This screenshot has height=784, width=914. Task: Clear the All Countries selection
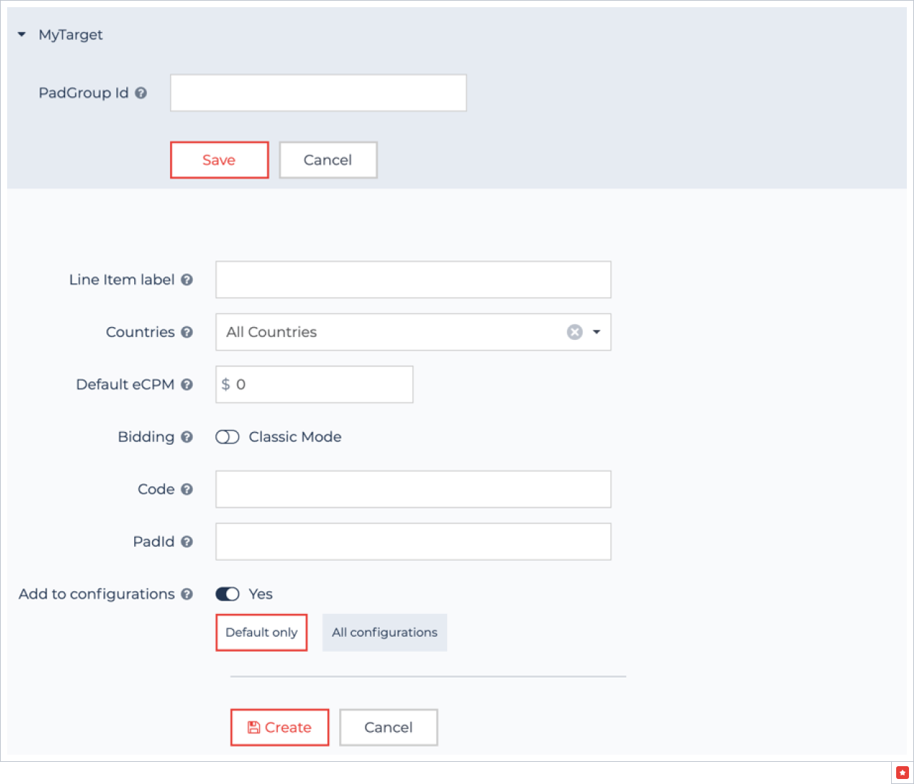click(574, 332)
